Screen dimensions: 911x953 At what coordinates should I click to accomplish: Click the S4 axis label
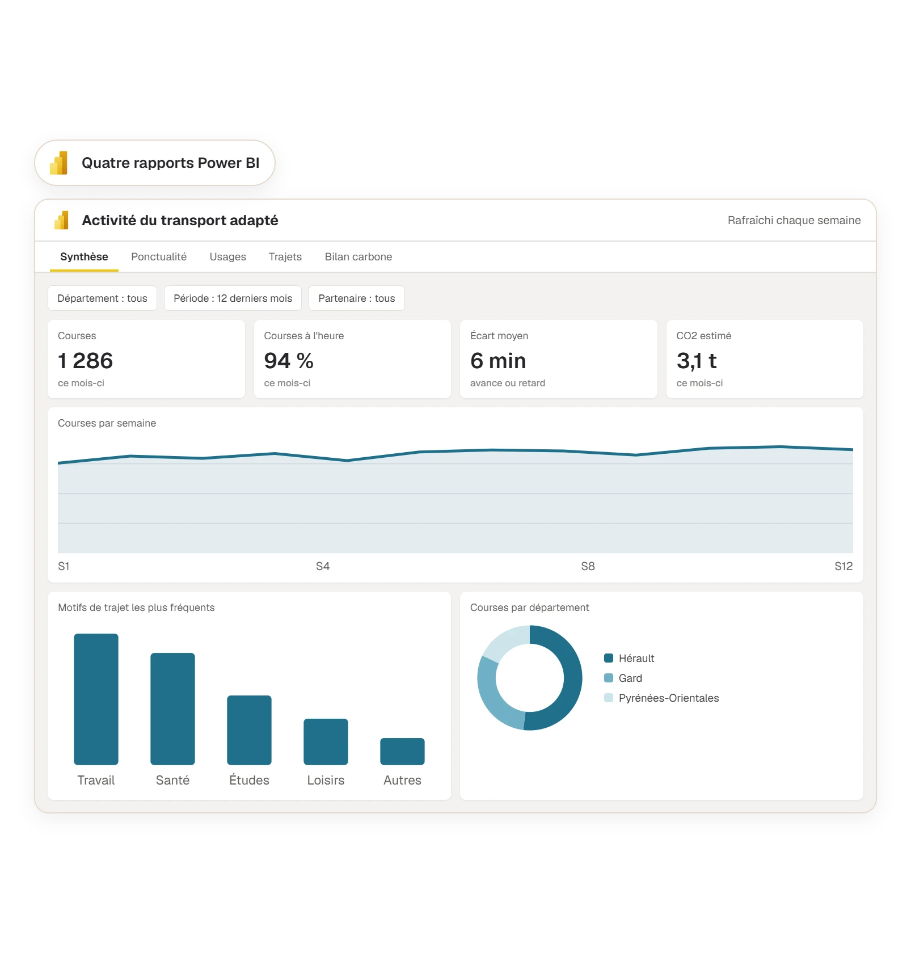pos(323,566)
